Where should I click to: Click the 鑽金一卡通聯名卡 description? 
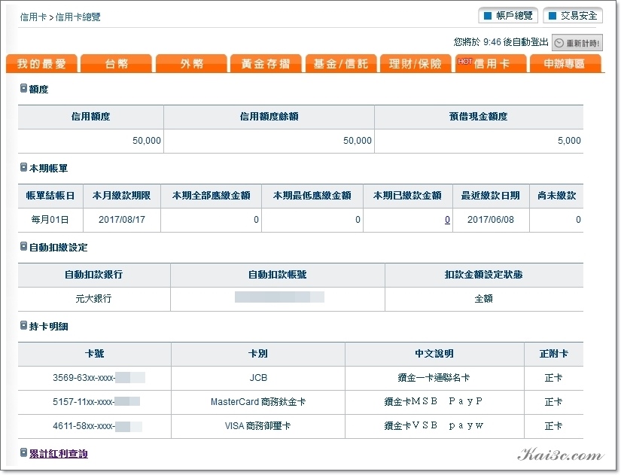pyautogui.click(x=434, y=378)
